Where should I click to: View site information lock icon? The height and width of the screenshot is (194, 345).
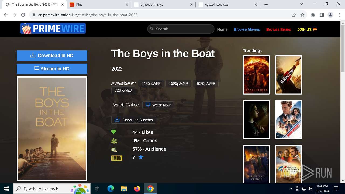click(34, 15)
